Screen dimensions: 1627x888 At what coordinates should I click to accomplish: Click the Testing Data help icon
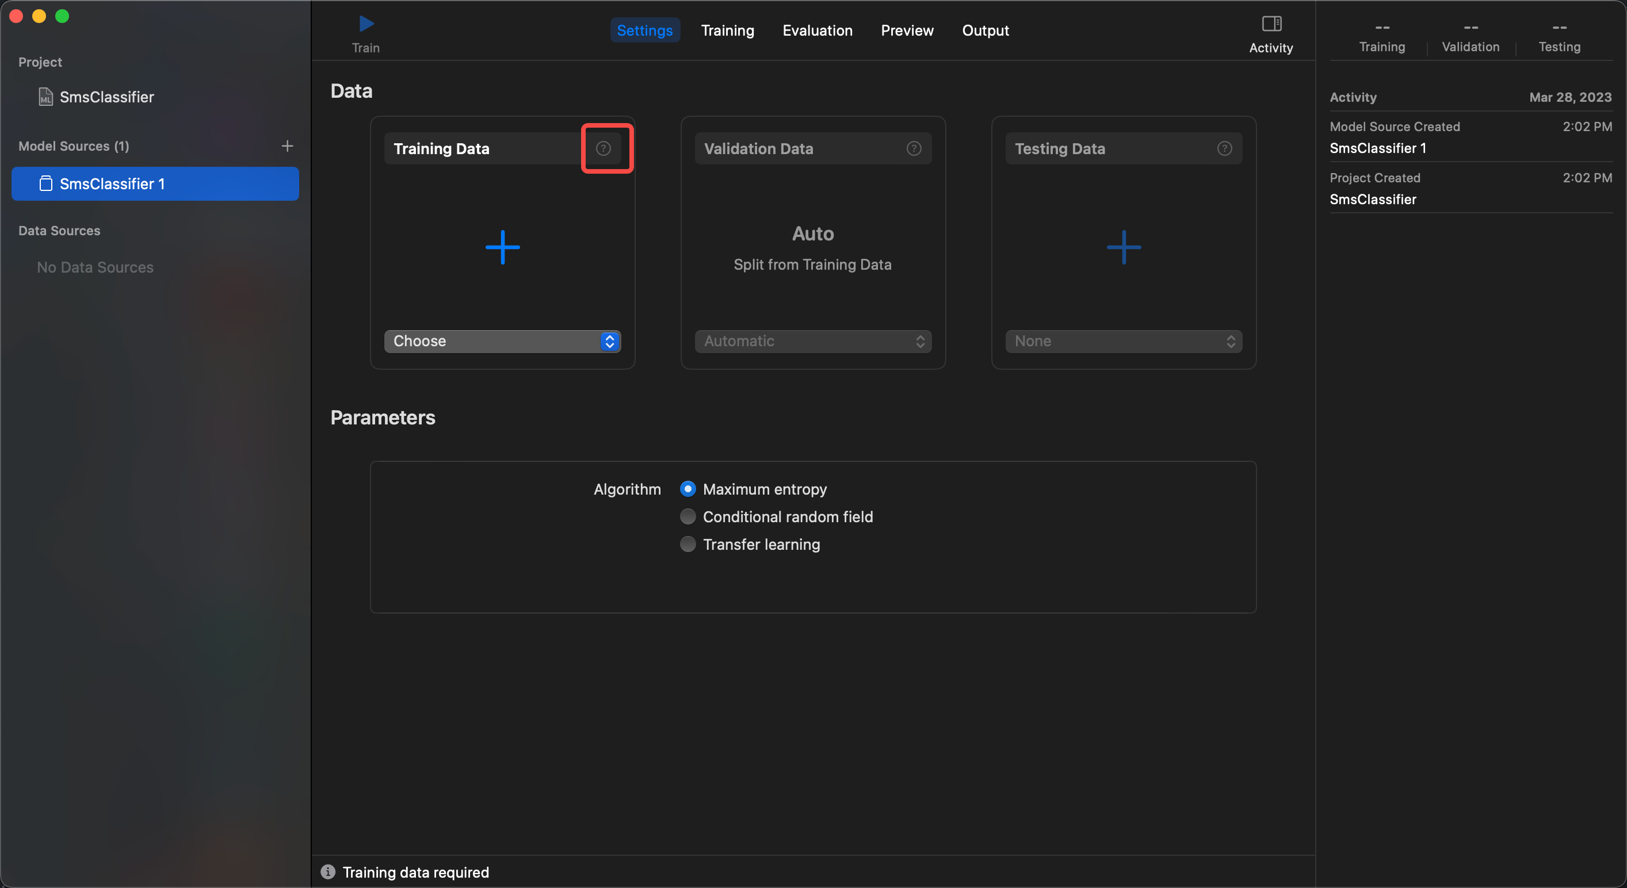(1224, 148)
